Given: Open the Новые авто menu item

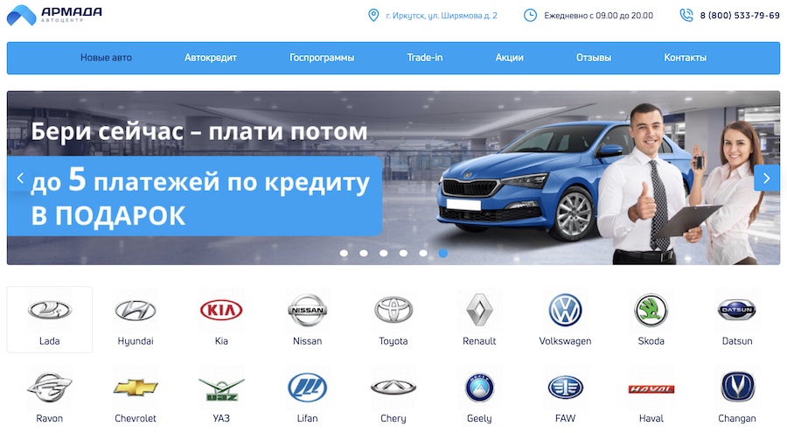Looking at the screenshot, I should click(x=106, y=58).
